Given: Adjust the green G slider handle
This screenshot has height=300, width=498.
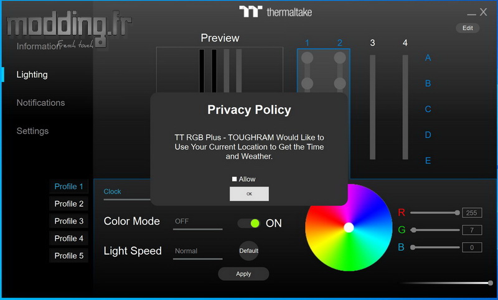Looking at the screenshot, I should 413,230.
